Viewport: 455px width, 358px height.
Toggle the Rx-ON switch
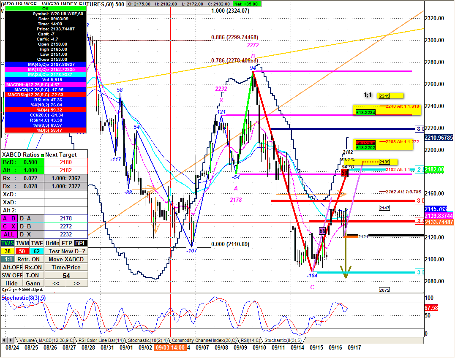pos(33,267)
